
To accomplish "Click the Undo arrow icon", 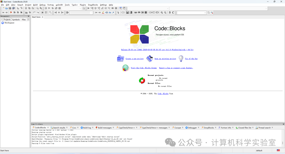I will [x=18, y=8].
